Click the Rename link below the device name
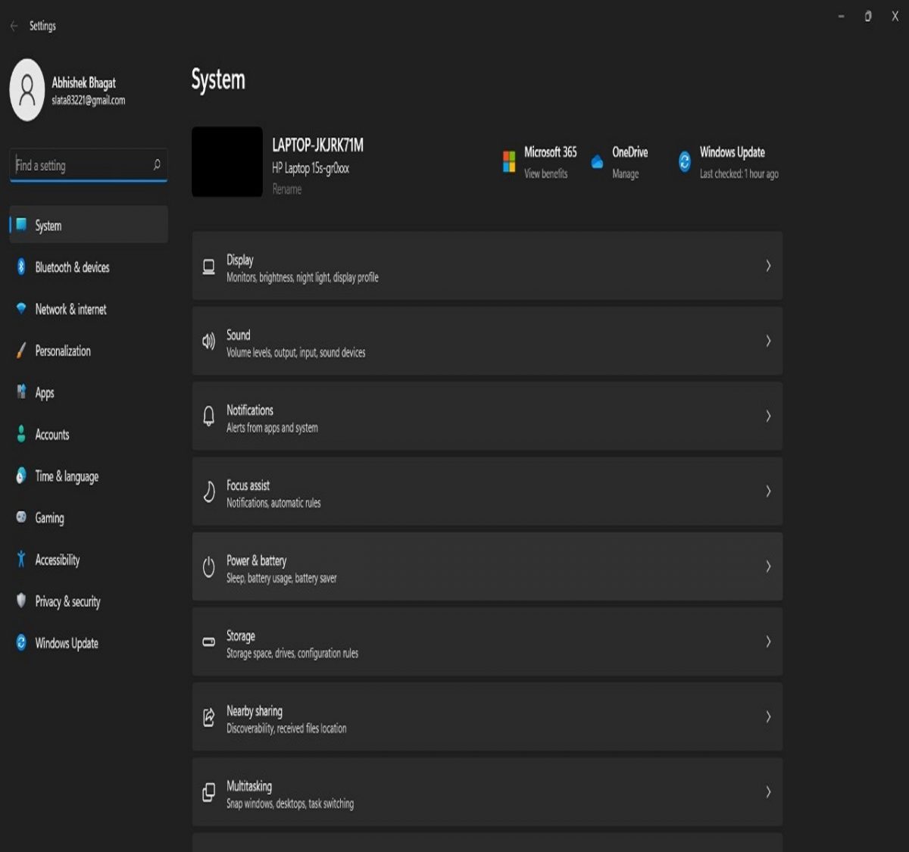 pyautogui.click(x=286, y=189)
